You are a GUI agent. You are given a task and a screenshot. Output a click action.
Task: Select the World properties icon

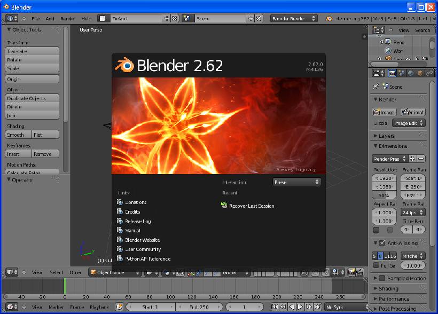[410, 73]
